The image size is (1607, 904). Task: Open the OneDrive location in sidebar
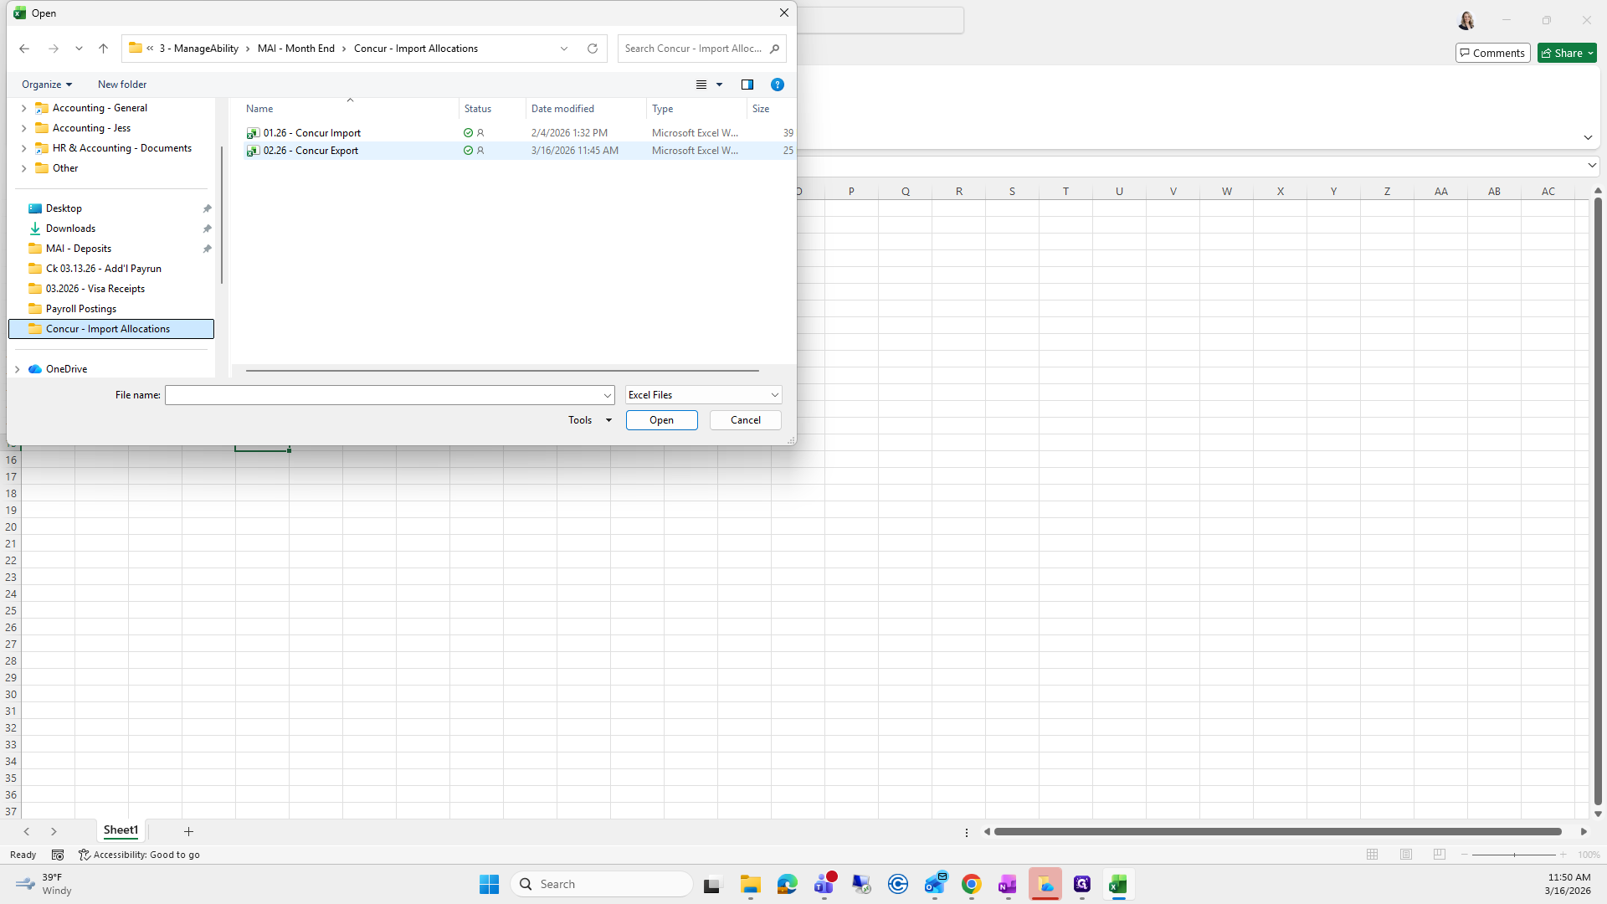click(66, 369)
